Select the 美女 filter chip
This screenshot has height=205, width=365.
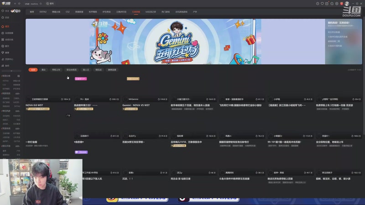click(43, 70)
